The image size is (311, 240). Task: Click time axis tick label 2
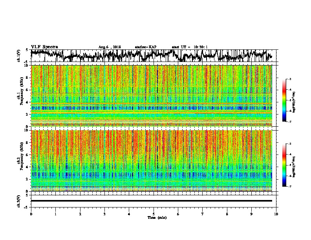[80, 214]
